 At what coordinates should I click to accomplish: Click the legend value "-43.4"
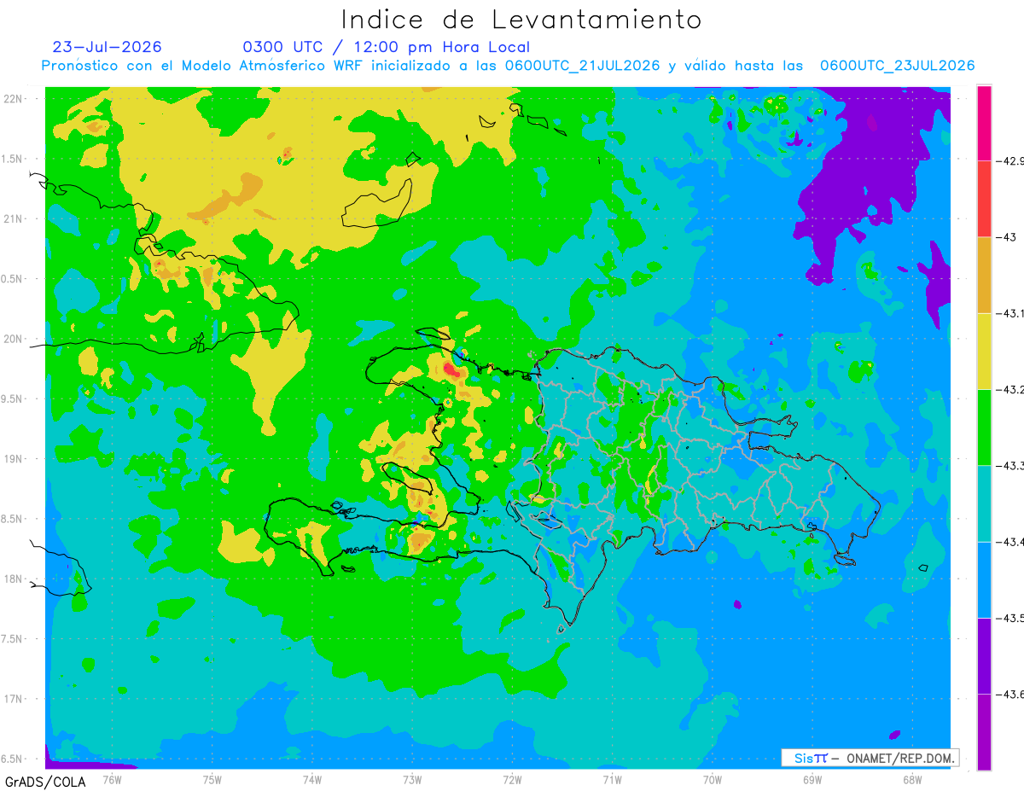[x=1011, y=542]
